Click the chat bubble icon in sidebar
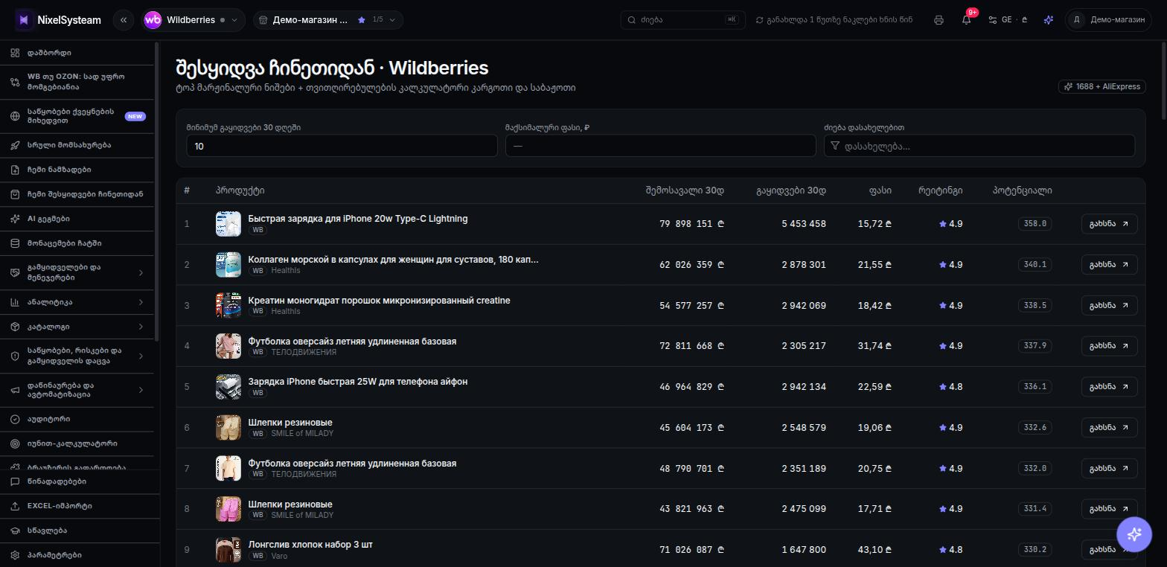The height and width of the screenshot is (567, 1167). [x=16, y=481]
